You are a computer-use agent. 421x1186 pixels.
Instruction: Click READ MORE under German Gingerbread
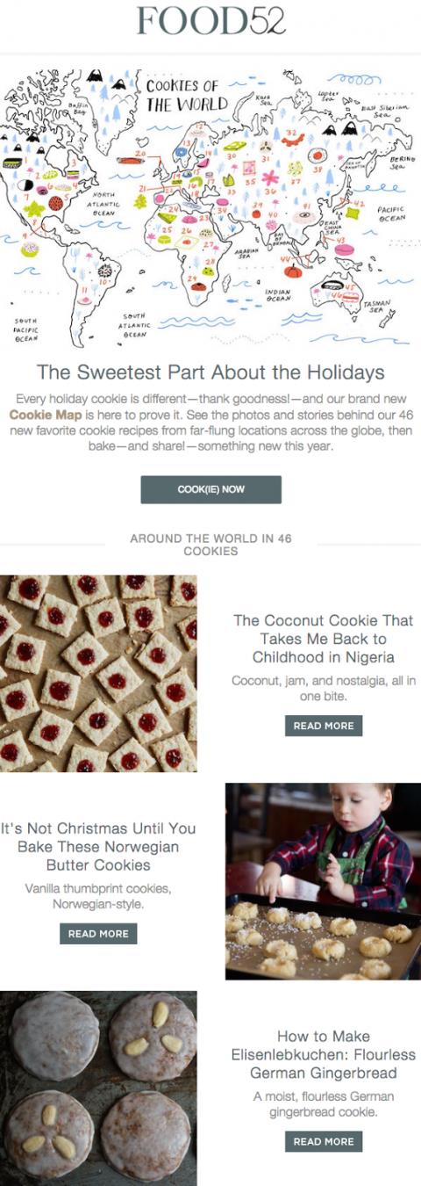click(324, 1141)
